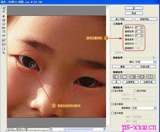The width and height of the screenshot is (160, 132).
Task: Click the 取消 cancel button
Action: pos(134,13)
